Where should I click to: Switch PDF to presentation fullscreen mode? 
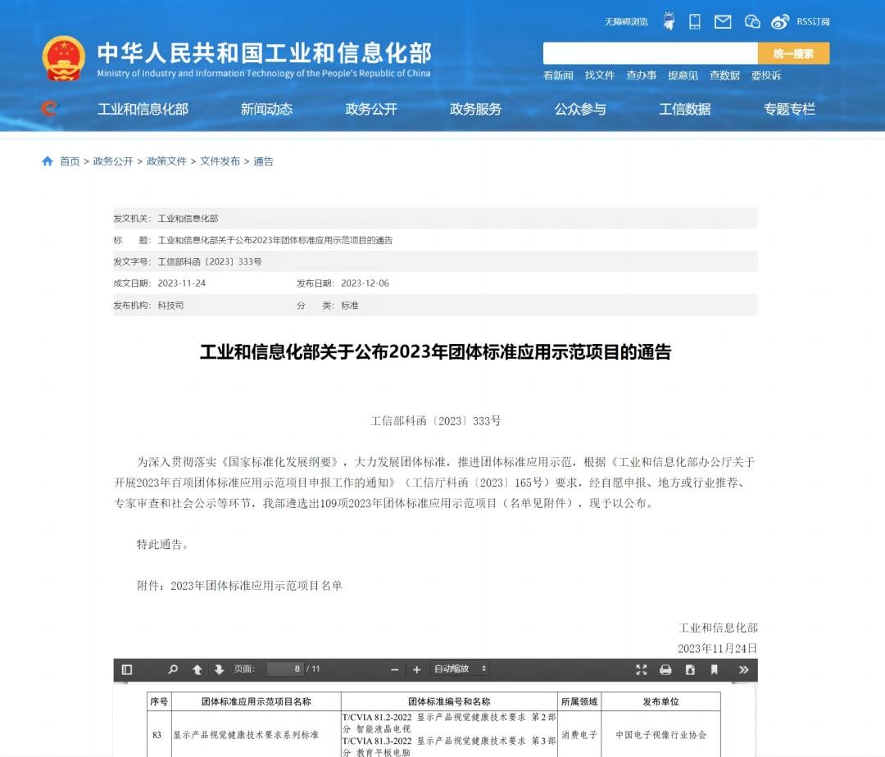(642, 669)
